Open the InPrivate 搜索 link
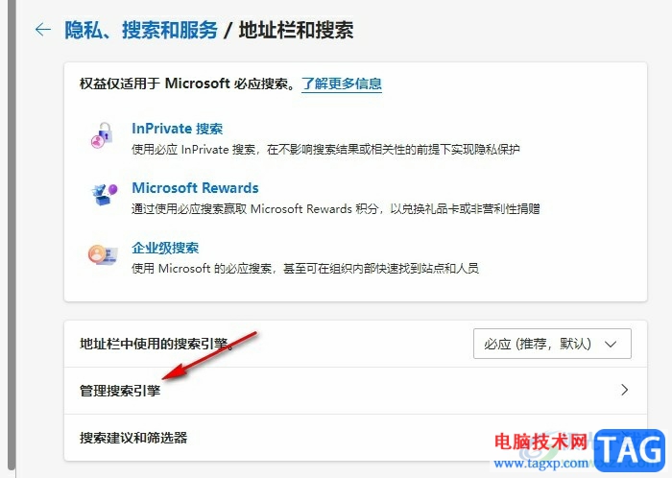Screen dimensions: 672x478 [x=177, y=129]
